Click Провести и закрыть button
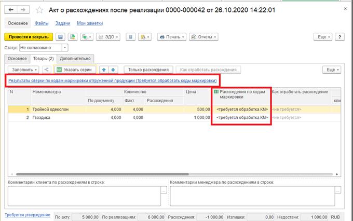The height and width of the screenshot is (221, 353). pos(29,37)
